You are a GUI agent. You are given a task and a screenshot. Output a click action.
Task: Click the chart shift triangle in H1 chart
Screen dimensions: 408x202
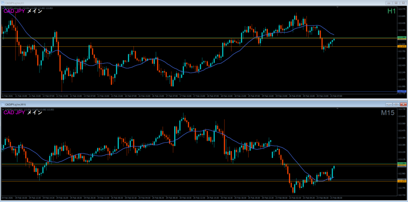[337, 8]
